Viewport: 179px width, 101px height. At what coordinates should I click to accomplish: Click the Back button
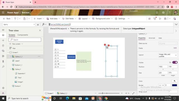click(x=7, y=19)
